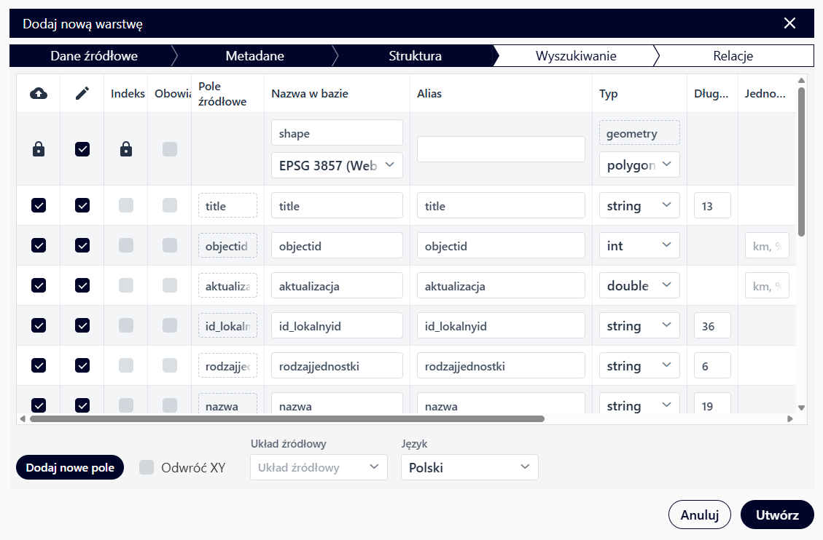The width and height of the screenshot is (823, 540).
Task: Click the horizontal scroll left arrow
Action: tap(23, 419)
